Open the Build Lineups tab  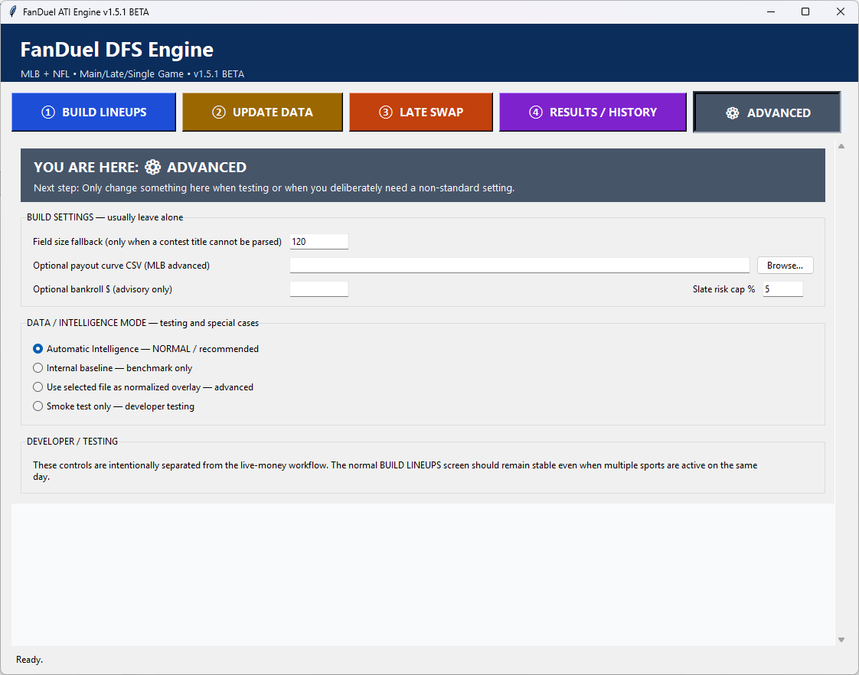[93, 112]
